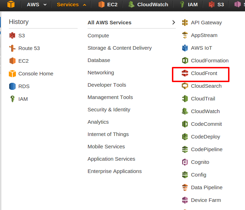Open the CloudFront service link
This screenshot has height=210, width=245.
click(x=204, y=73)
